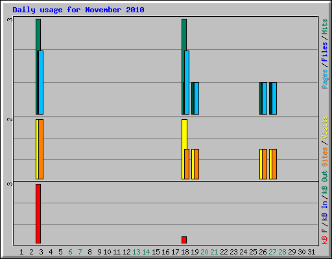Click the yellow Visits bar for day 3
The width and height of the screenshot is (332, 259).
pos(37,149)
